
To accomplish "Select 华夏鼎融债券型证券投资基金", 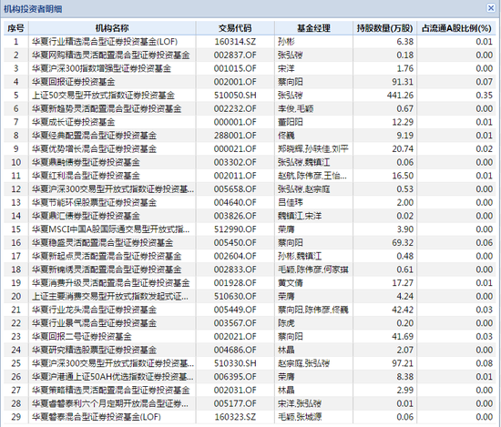I will (250, 162).
